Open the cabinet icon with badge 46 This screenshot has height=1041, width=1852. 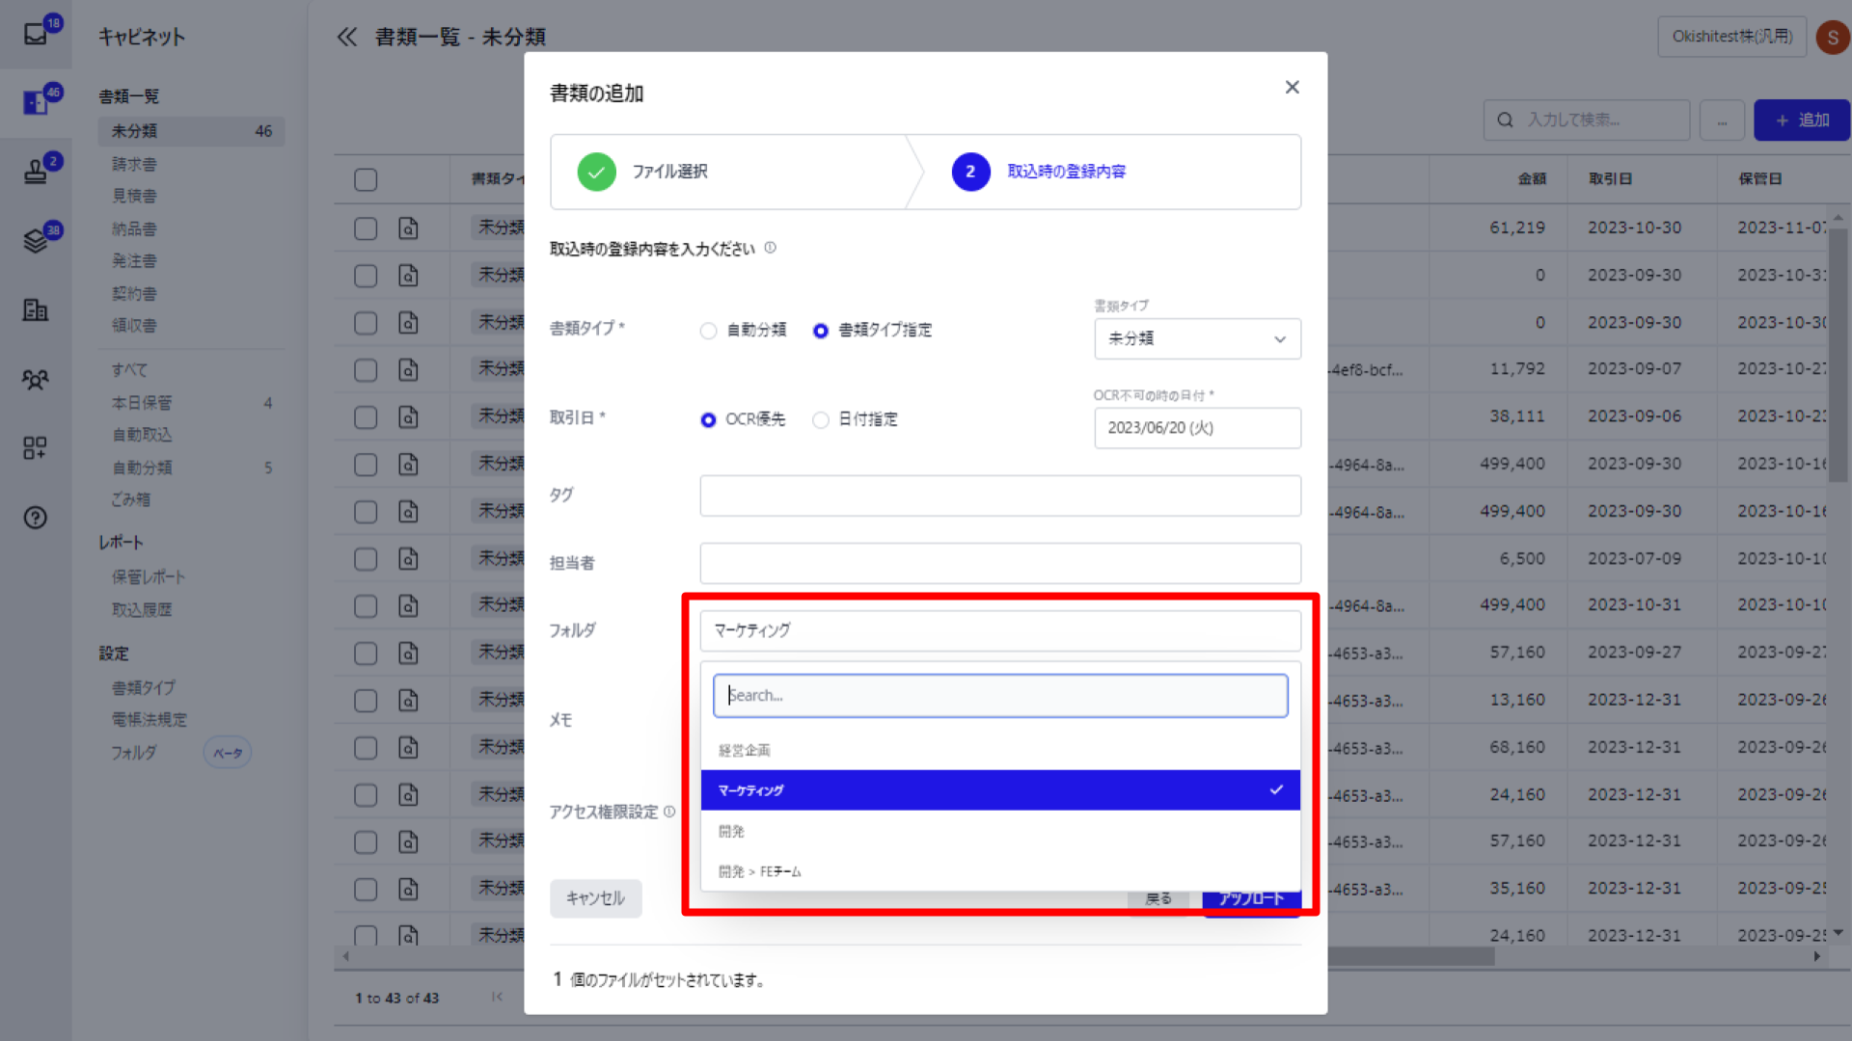pyautogui.click(x=36, y=102)
